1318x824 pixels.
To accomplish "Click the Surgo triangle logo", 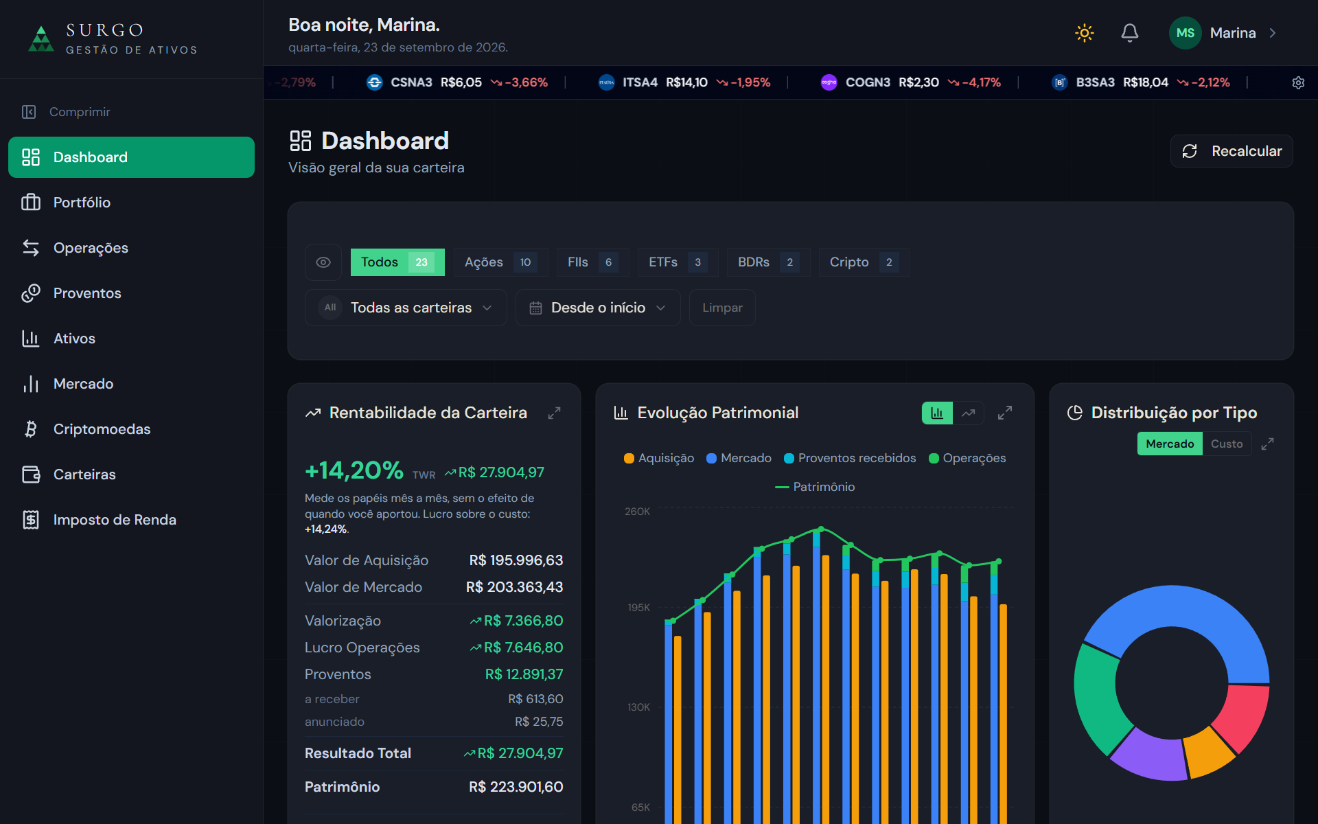I will [41, 38].
